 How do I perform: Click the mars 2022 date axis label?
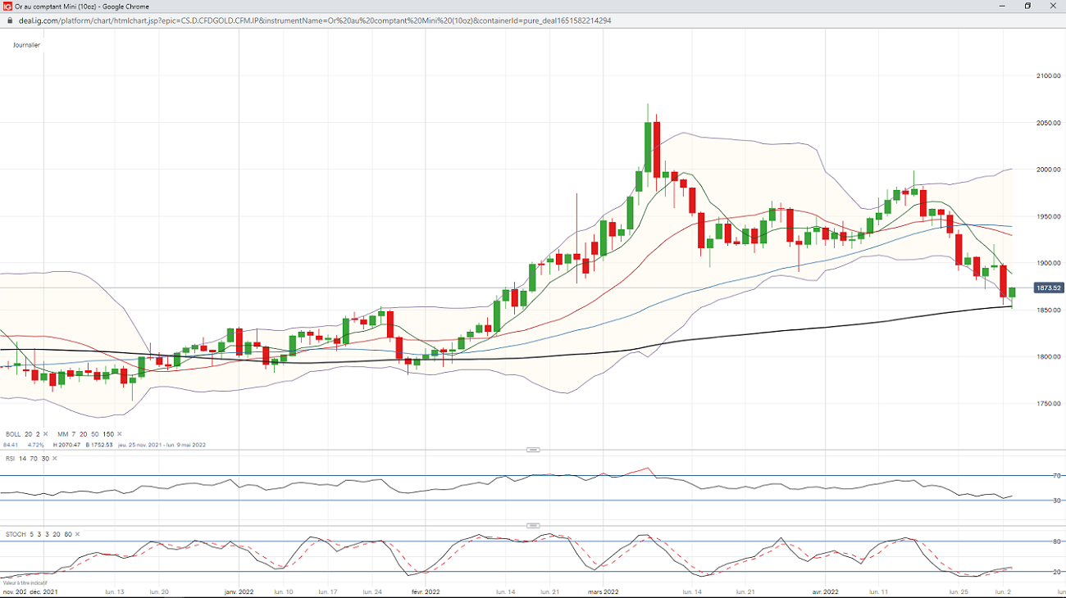pos(605,591)
